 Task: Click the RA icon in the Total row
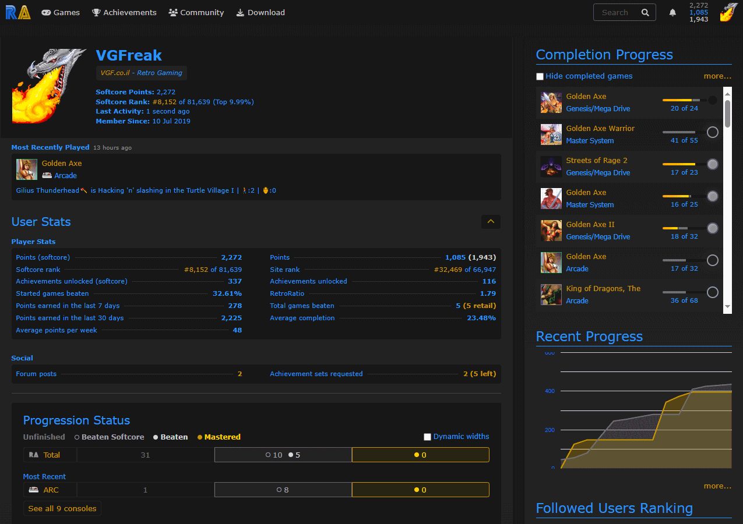tap(34, 455)
